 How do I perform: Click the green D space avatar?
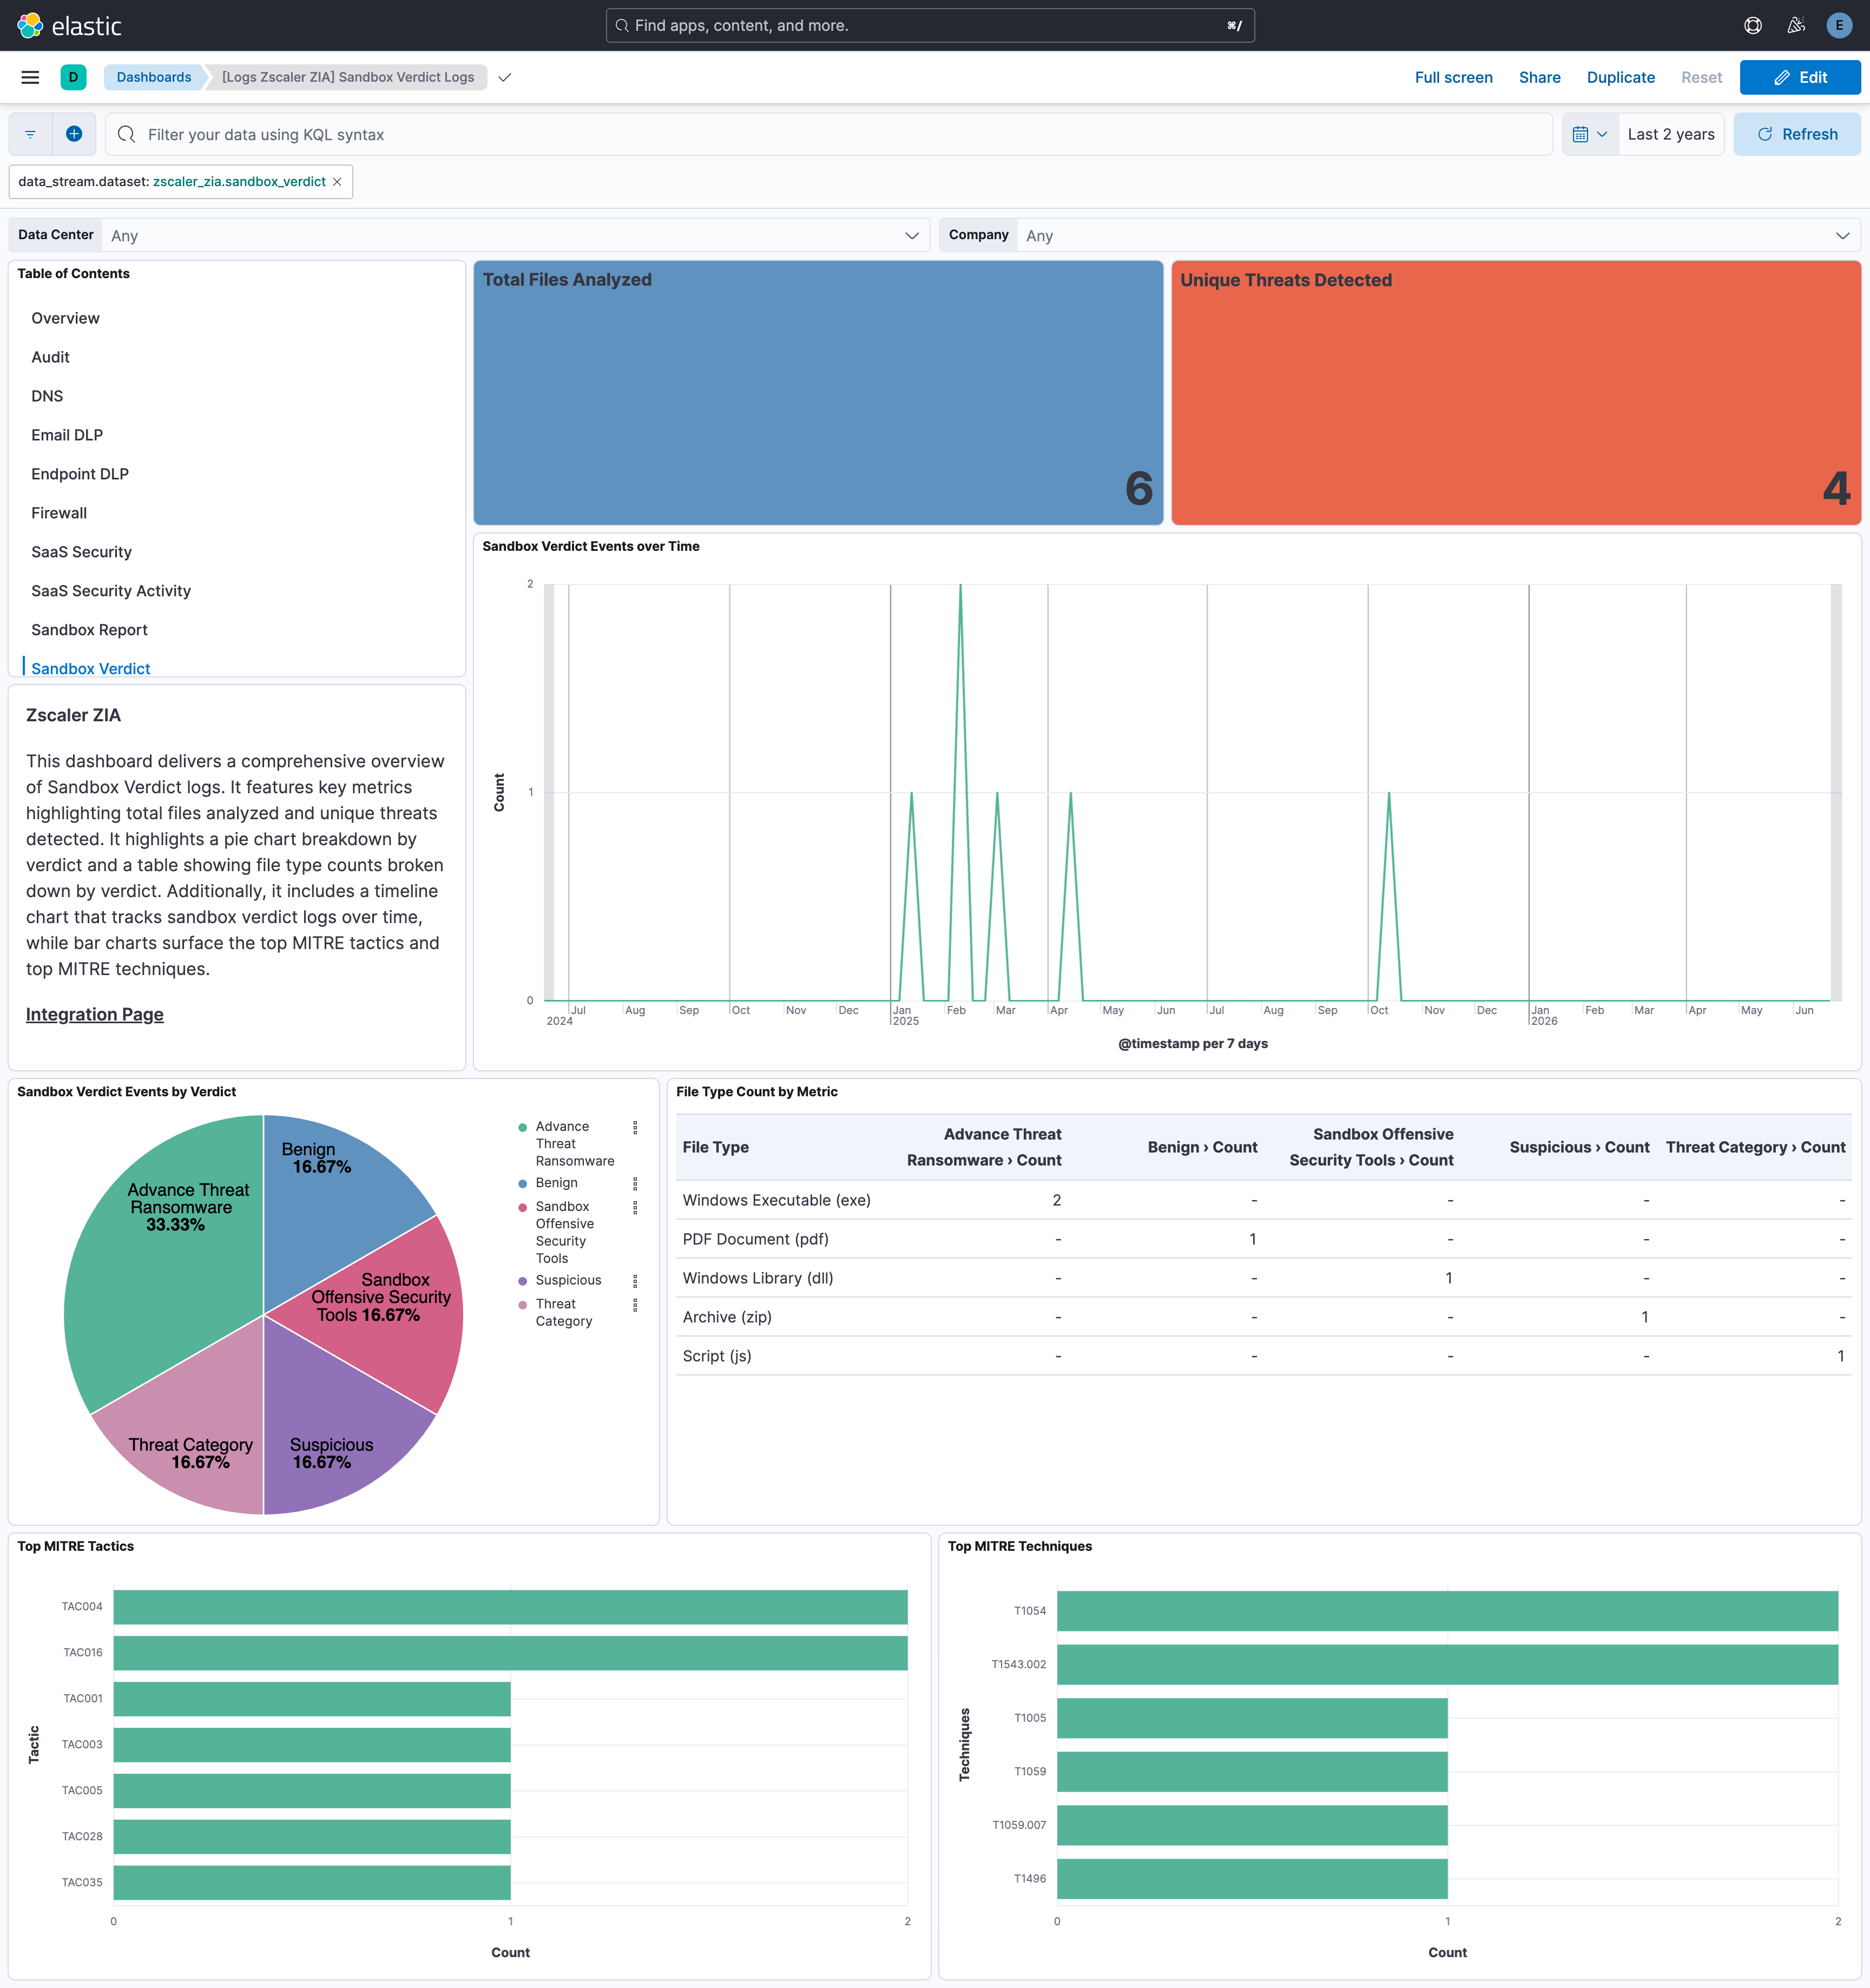tap(73, 77)
